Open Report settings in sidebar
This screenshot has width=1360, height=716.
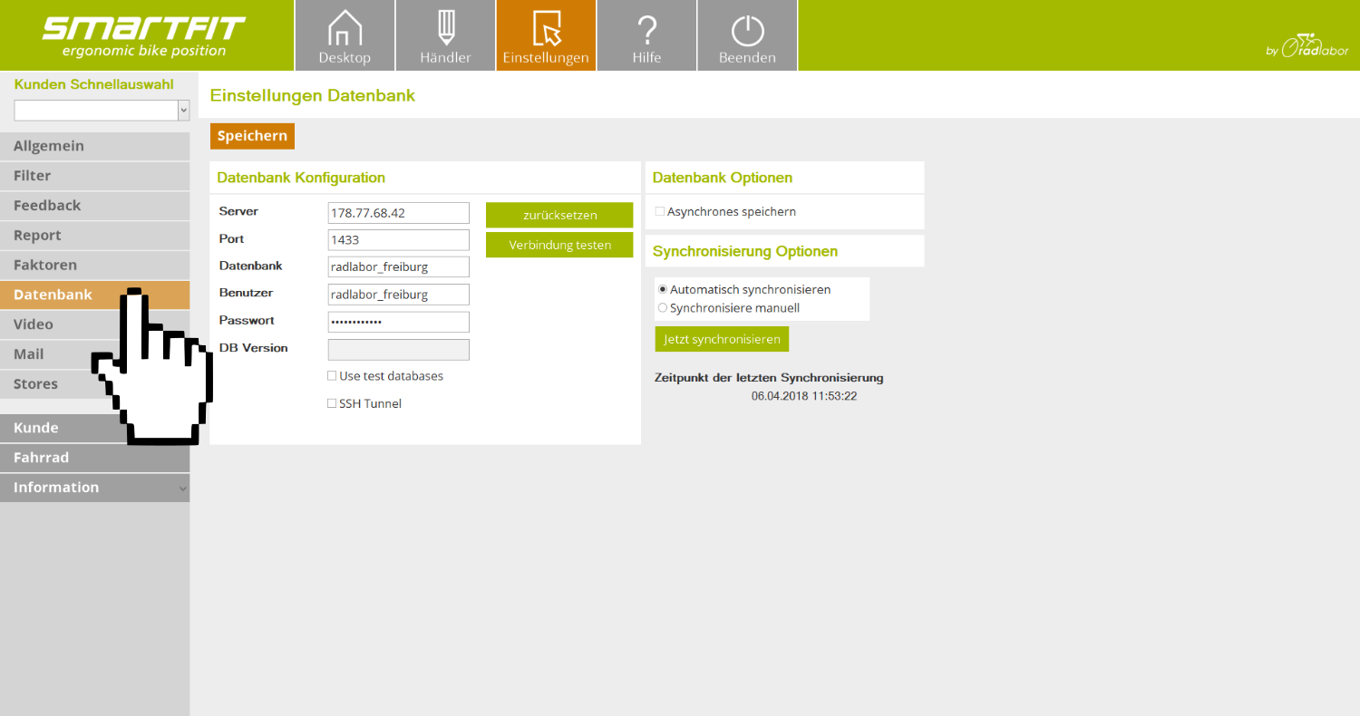(94, 236)
